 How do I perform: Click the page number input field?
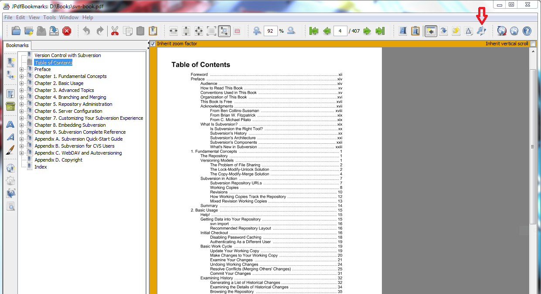click(340, 31)
